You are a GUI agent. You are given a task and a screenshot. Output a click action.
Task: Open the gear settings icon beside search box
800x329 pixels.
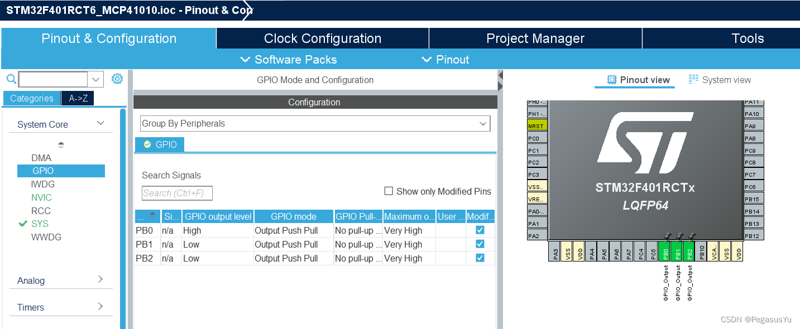117,79
